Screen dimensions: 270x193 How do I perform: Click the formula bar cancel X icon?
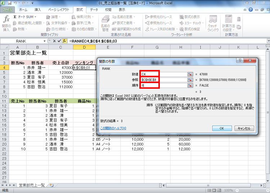54,41
